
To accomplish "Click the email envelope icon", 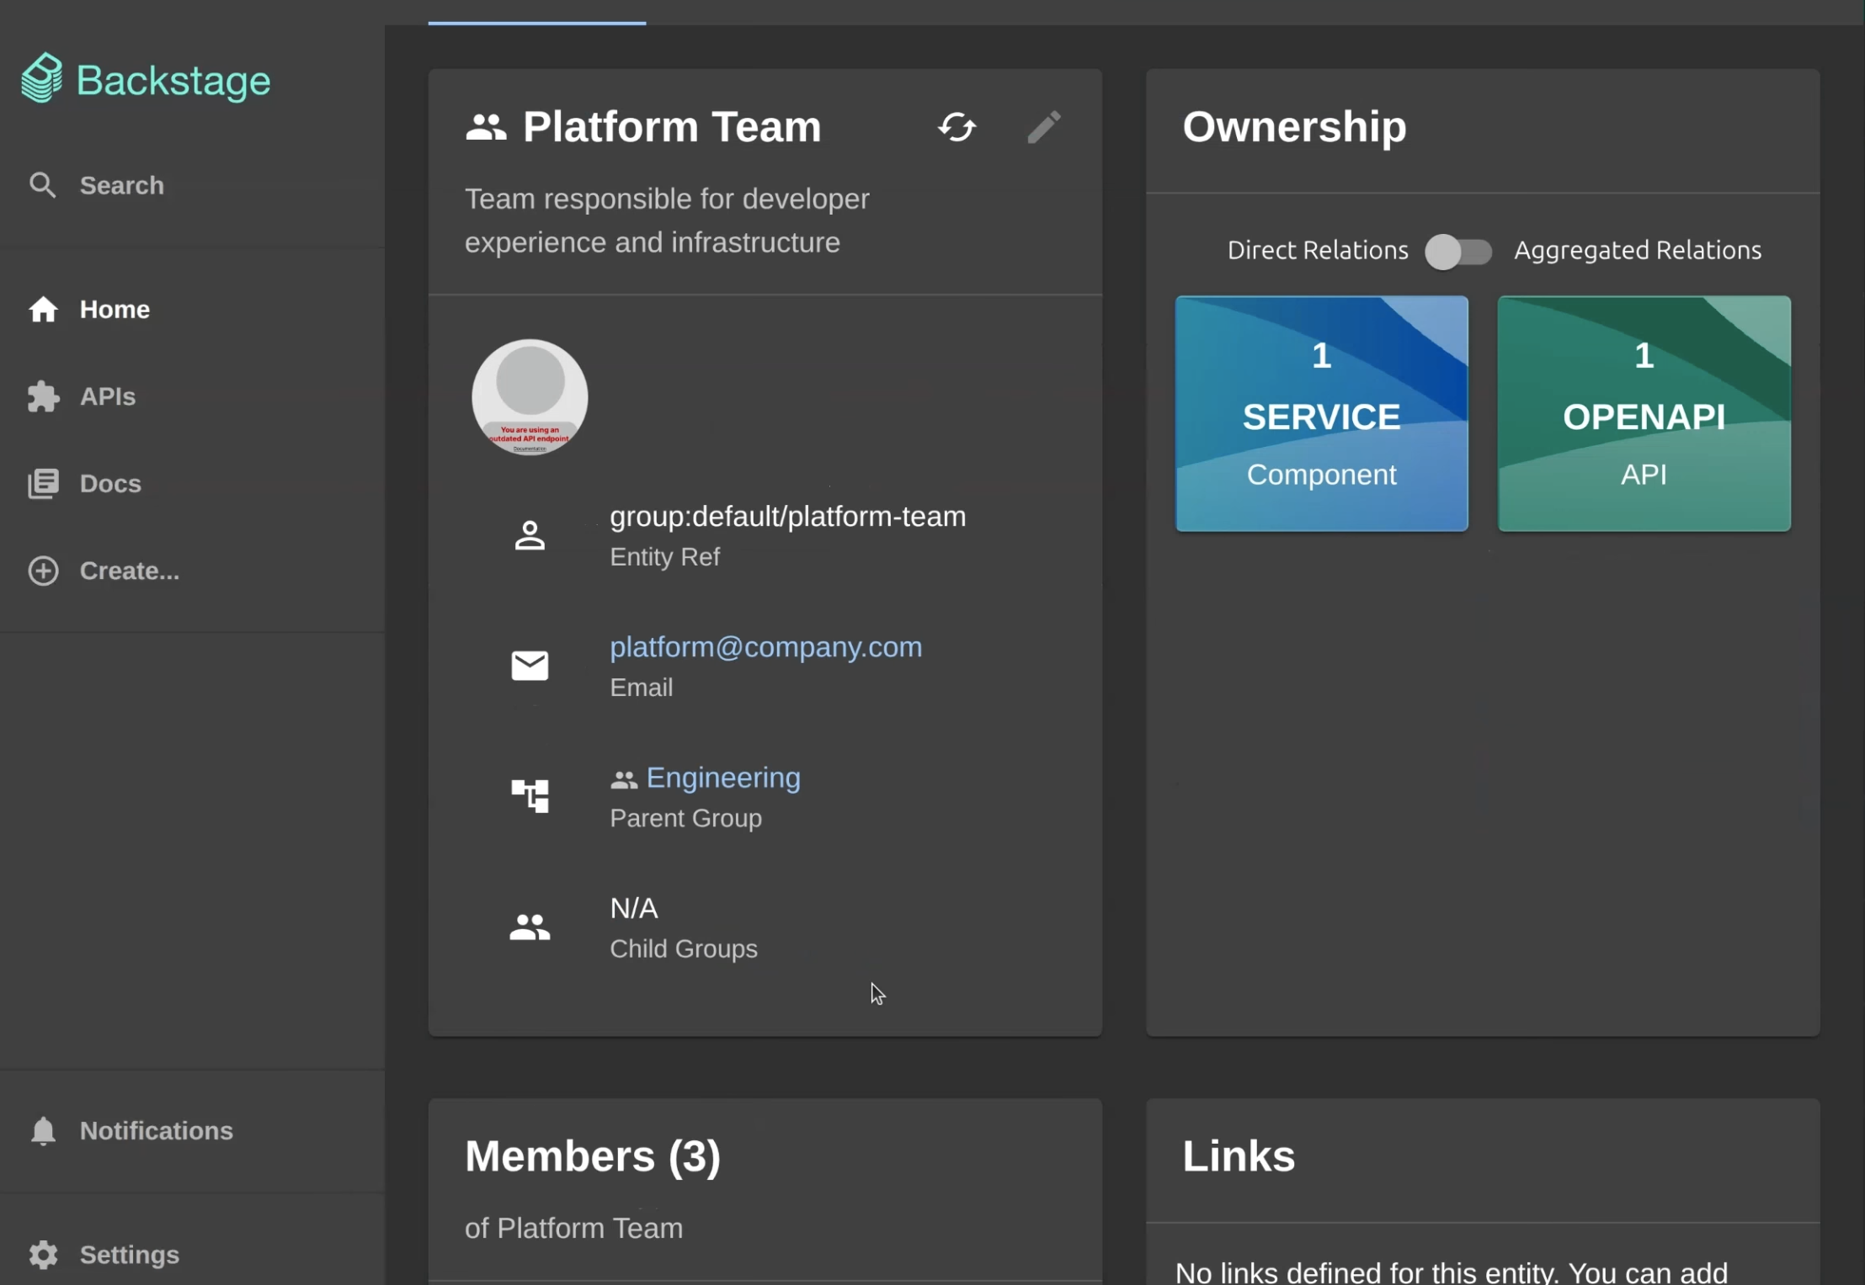I will (x=529, y=665).
